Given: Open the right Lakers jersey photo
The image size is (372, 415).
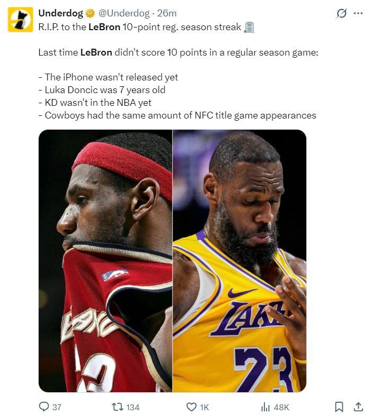Looking at the screenshot, I should (240, 260).
